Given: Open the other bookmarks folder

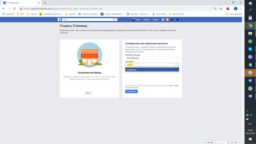Looking at the screenshot, I should (x=234, y=14).
